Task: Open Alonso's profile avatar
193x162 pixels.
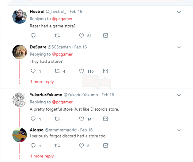Action: [19, 135]
